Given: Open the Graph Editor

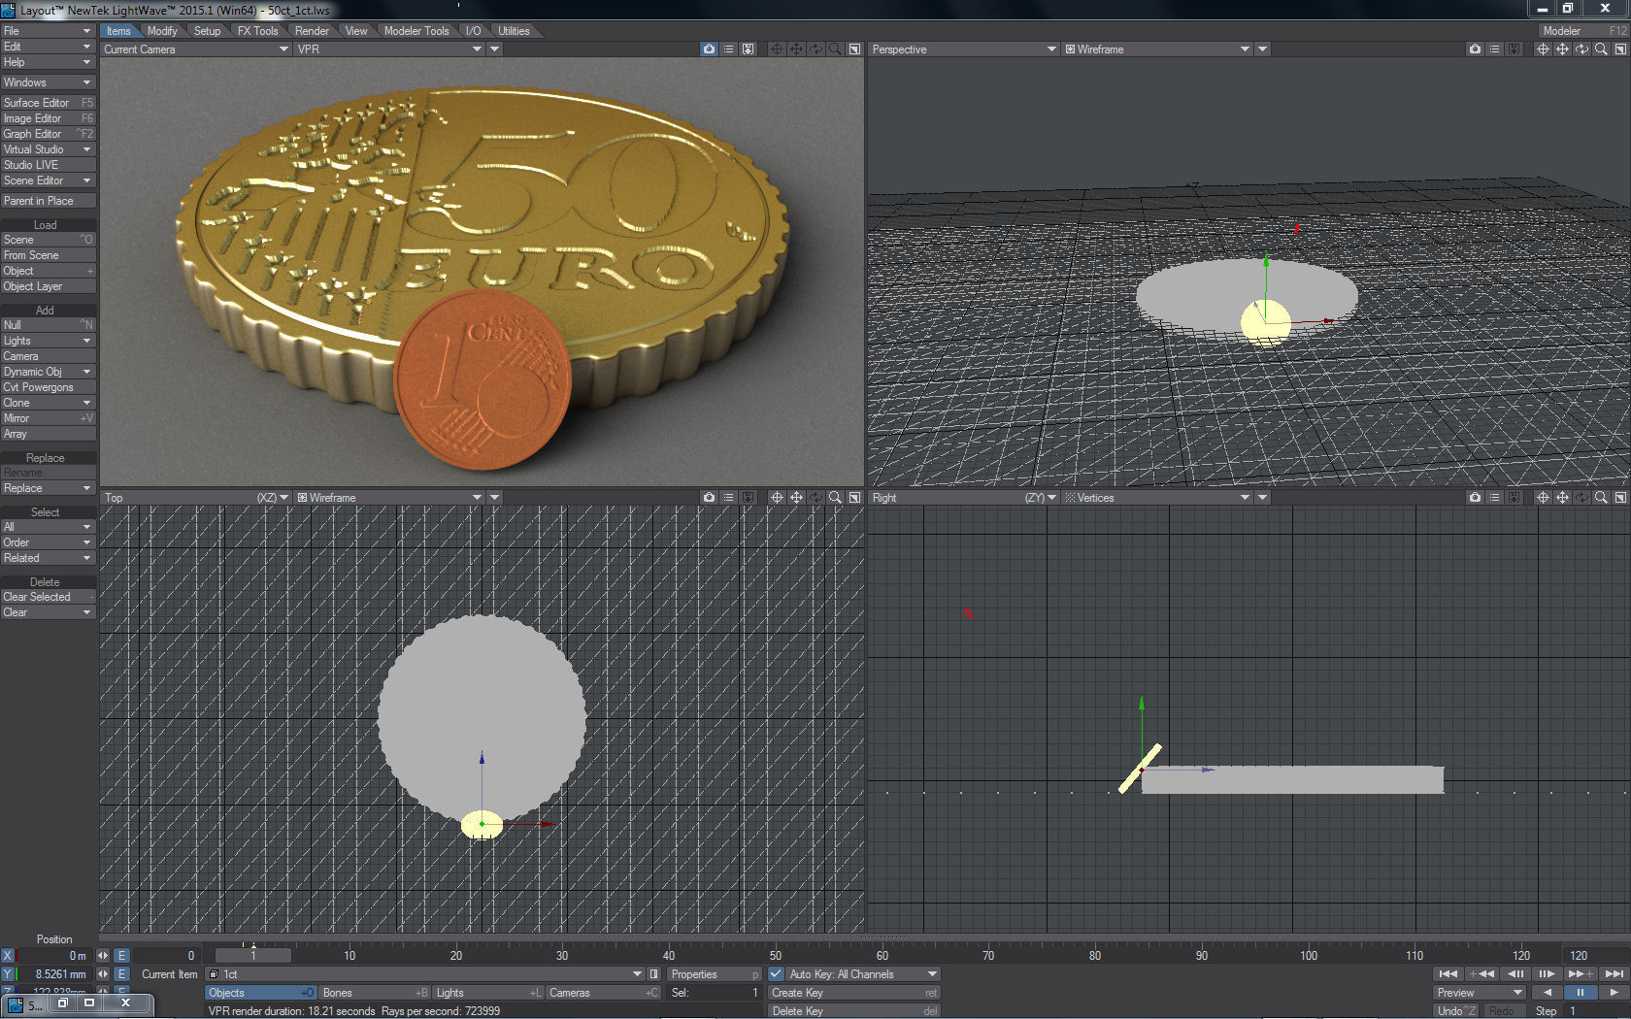Looking at the screenshot, I should point(48,134).
